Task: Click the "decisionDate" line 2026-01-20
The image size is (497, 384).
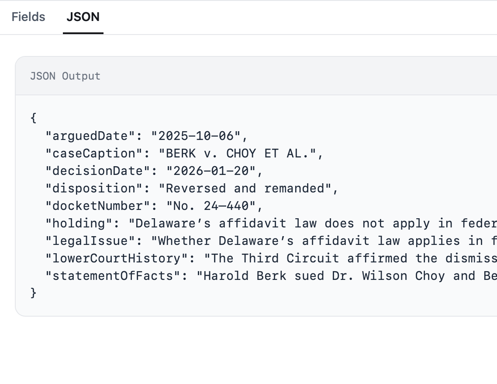Action: point(154,171)
